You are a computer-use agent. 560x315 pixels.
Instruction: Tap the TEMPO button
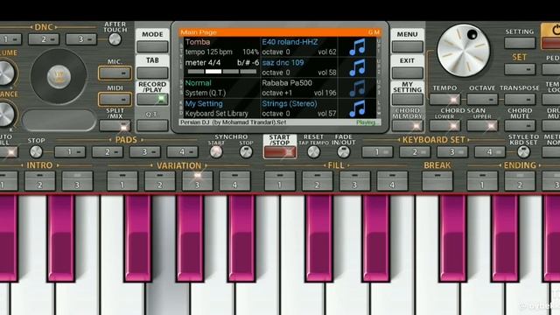point(444,99)
